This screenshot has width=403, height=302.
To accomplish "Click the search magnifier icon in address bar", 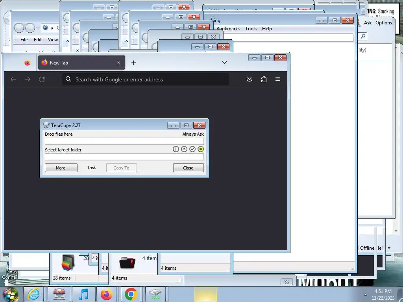I will coord(68,79).
